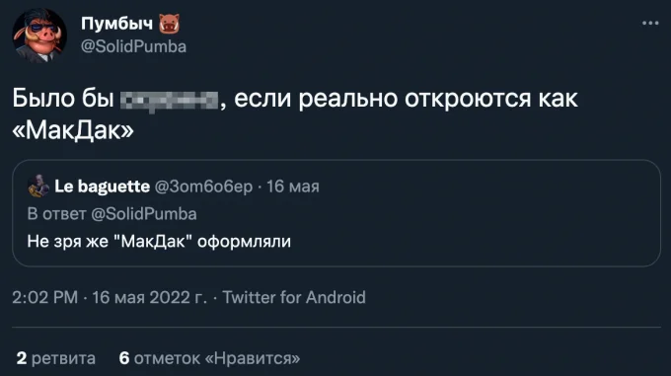The width and height of the screenshot is (671, 376).
Task: Click the boar emoji beside Пумбыч
Action: (x=170, y=24)
